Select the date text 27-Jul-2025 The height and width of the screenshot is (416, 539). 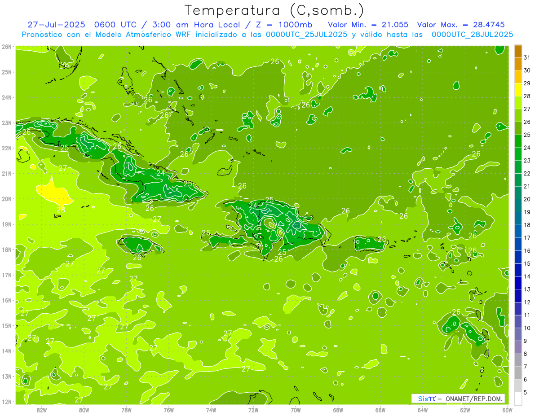[57, 24]
